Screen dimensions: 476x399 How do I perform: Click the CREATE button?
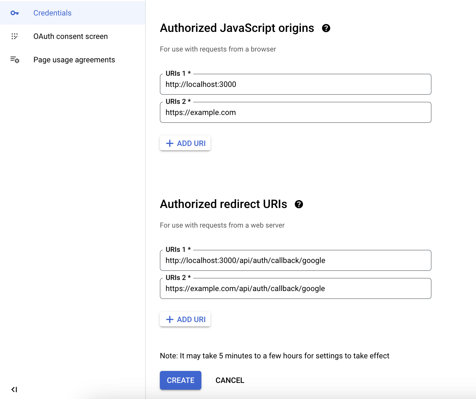pyautogui.click(x=181, y=380)
